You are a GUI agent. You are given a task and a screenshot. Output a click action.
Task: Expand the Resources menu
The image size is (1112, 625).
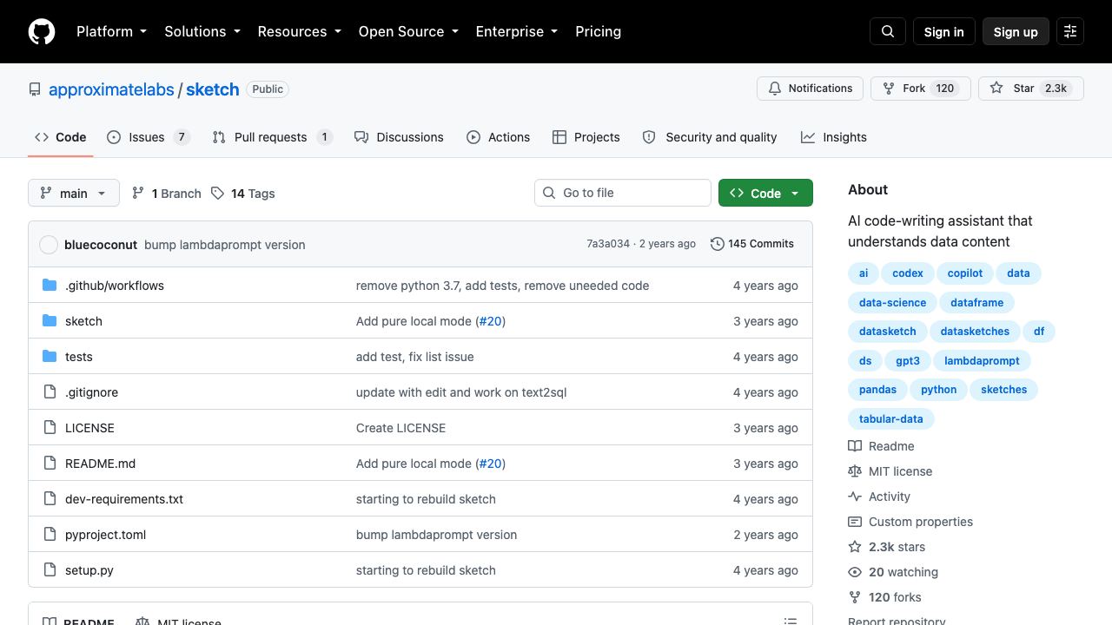tap(300, 31)
